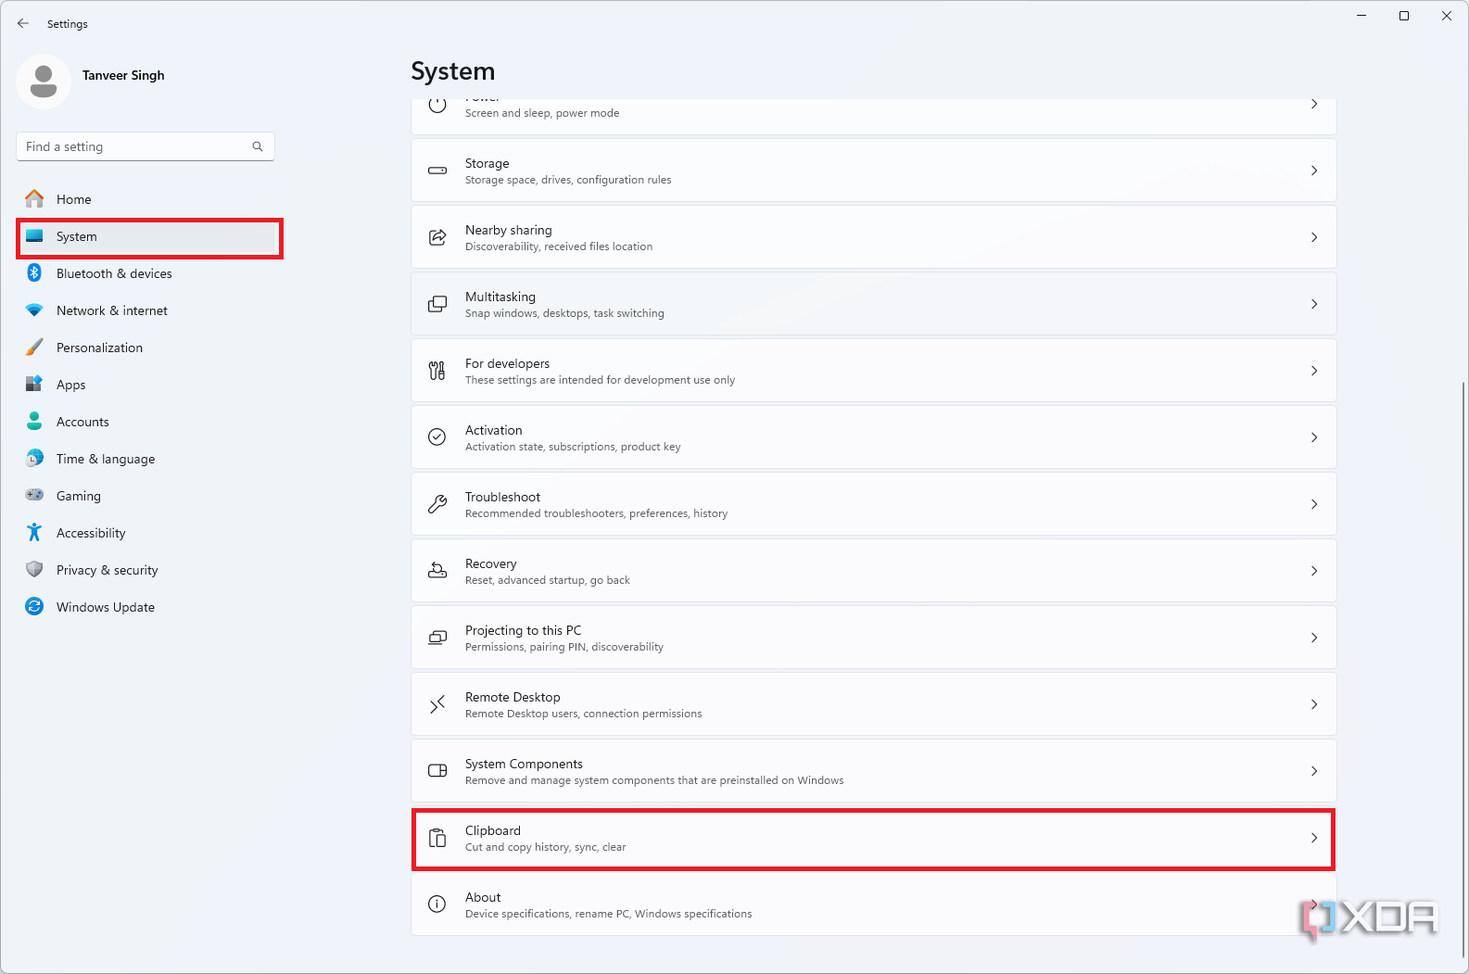Image resolution: width=1469 pixels, height=974 pixels.
Task: Maximize the Settings window
Action: (x=1404, y=16)
